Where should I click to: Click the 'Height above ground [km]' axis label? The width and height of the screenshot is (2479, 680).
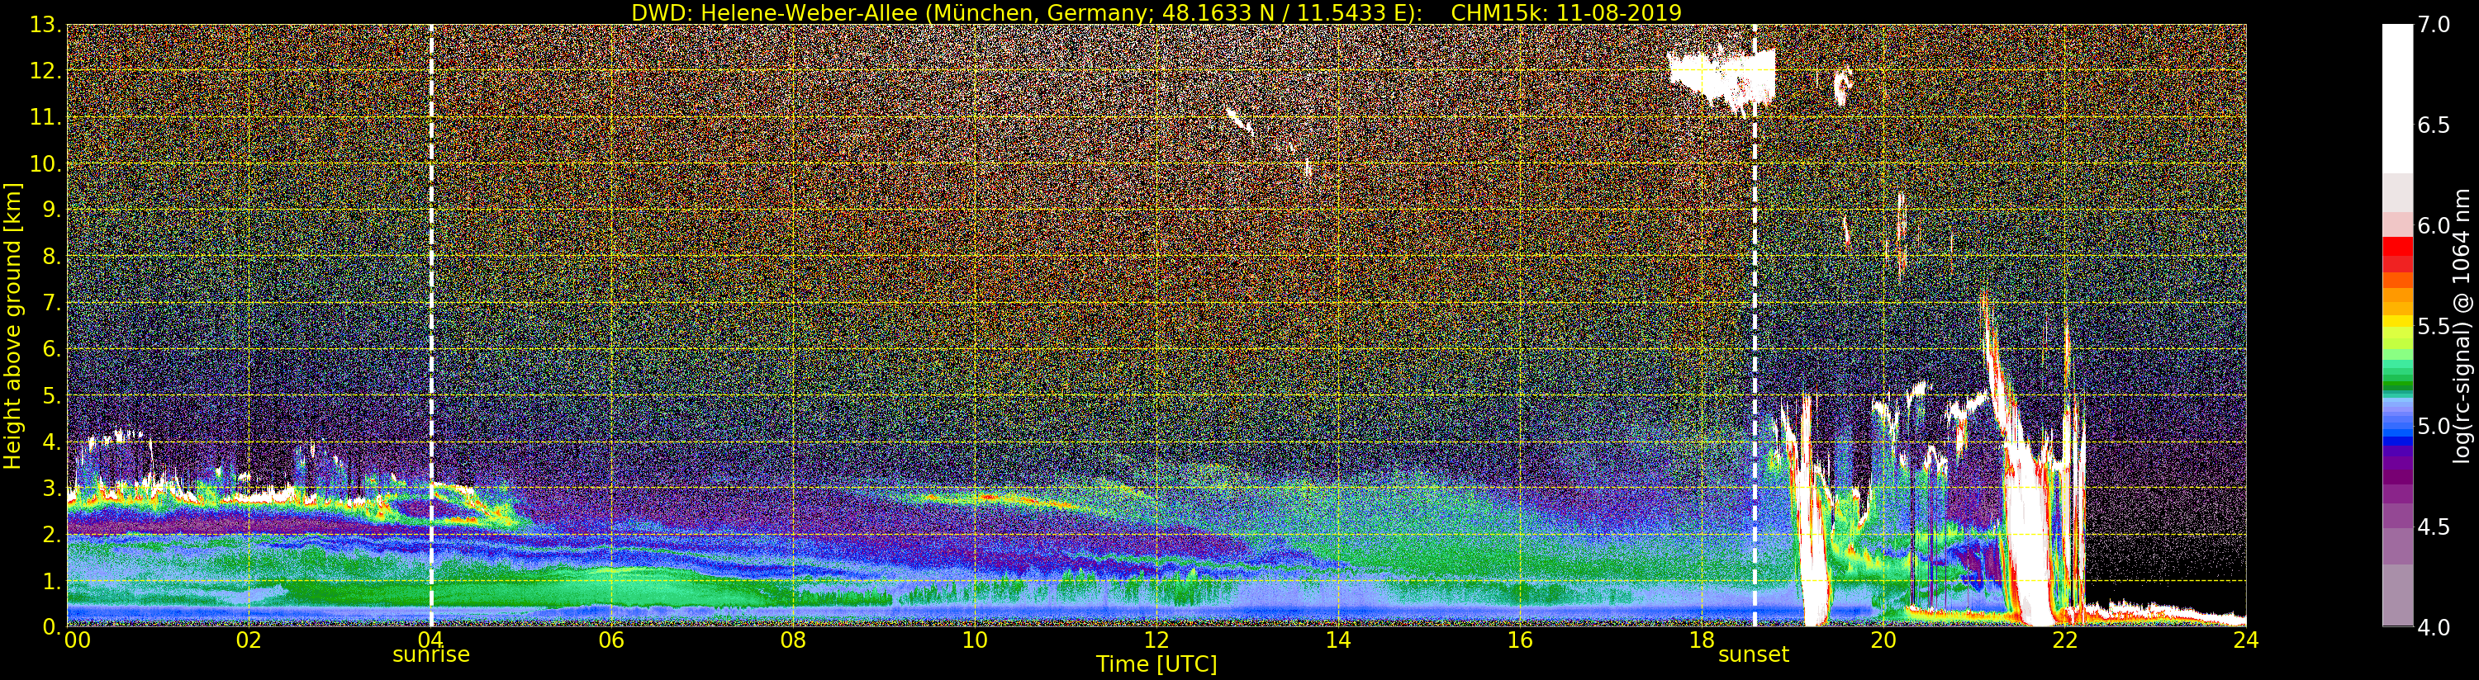(12, 325)
